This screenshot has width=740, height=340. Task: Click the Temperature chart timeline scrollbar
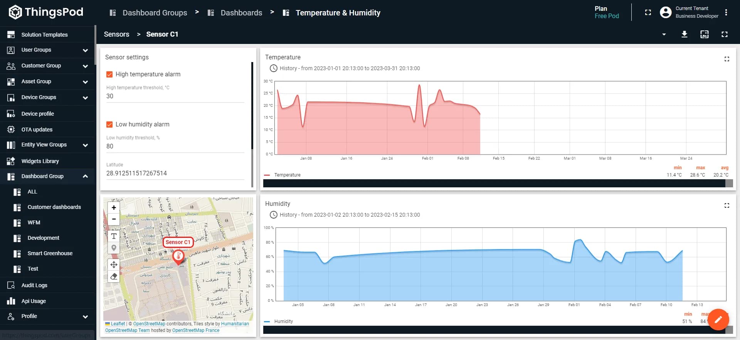(493, 183)
